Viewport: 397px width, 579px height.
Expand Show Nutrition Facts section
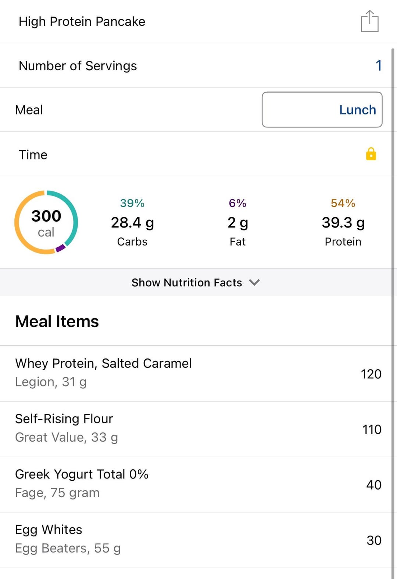[196, 282]
